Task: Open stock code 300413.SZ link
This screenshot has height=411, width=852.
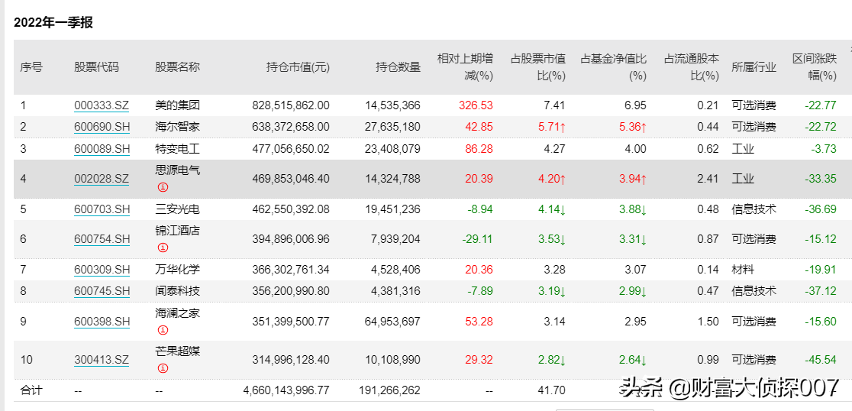Action: click(102, 360)
